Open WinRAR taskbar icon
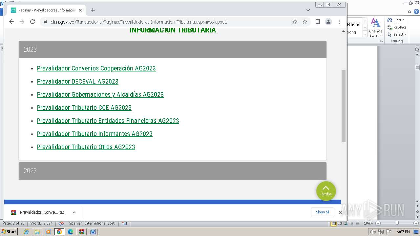The width and height of the screenshot is (420, 236). click(82, 232)
